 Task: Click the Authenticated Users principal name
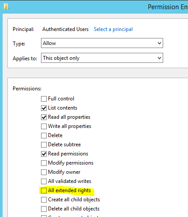coord(65,29)
